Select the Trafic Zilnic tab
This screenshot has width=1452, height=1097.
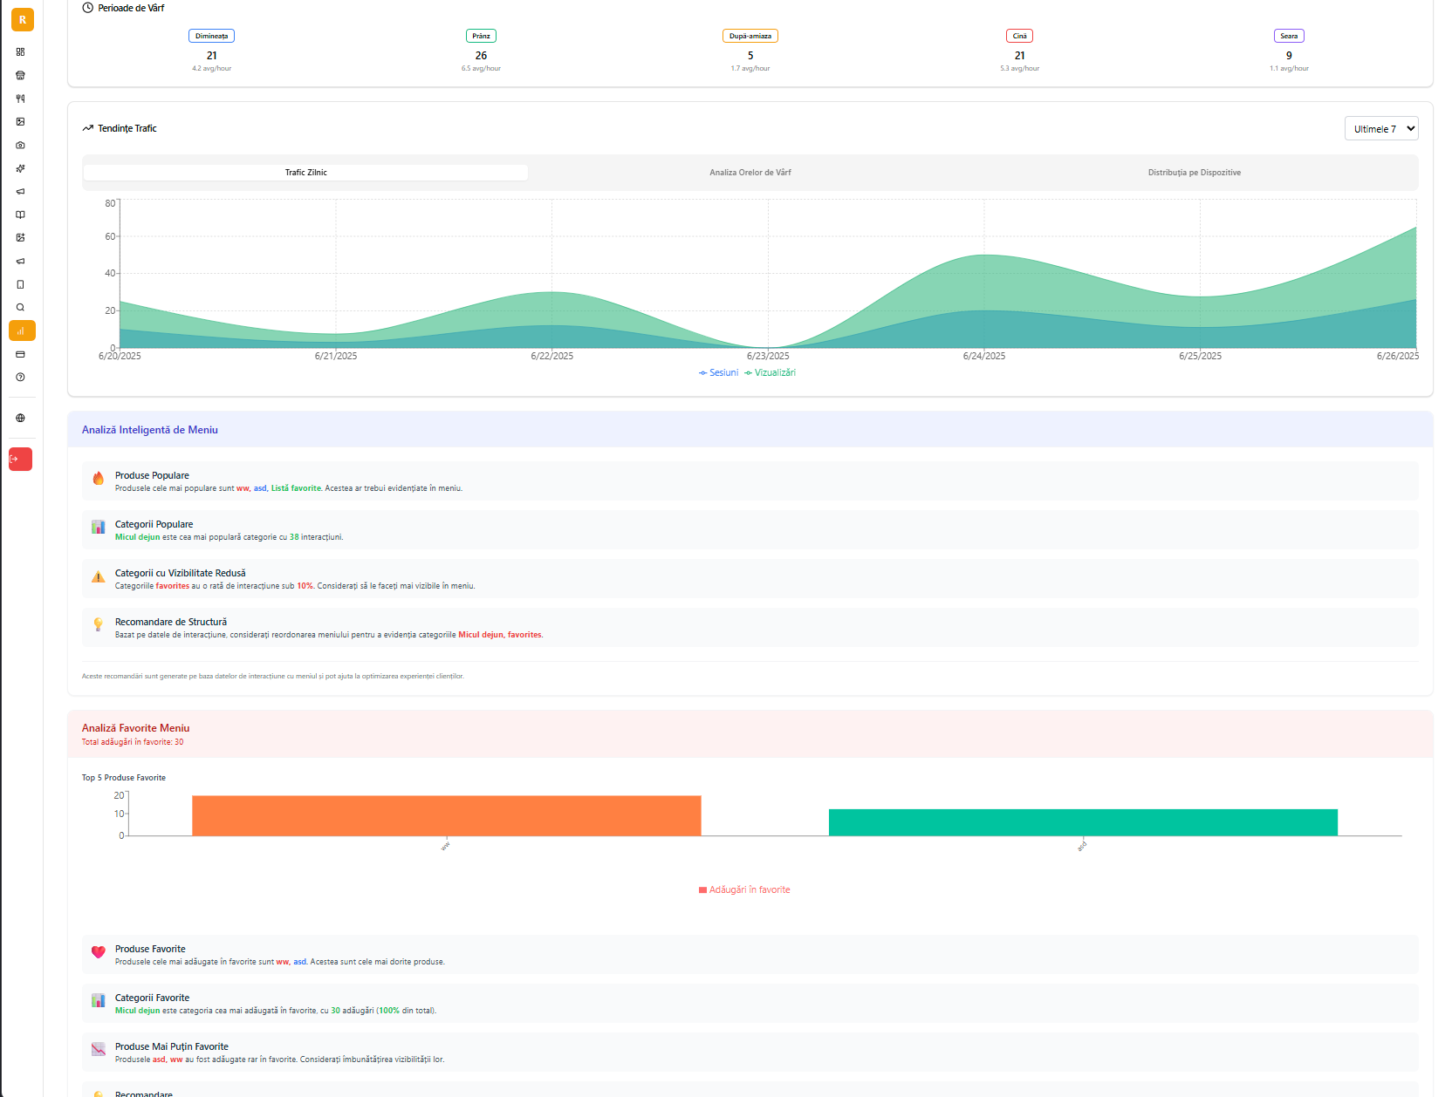point(305,172)
